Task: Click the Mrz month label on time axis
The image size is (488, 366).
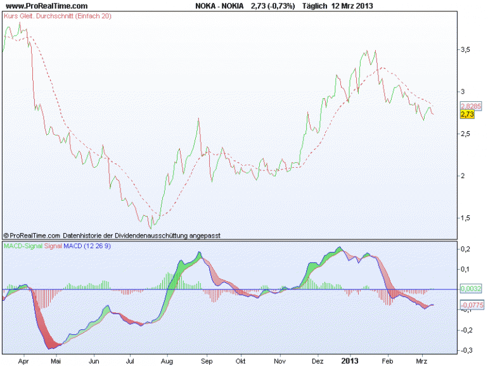Action: tap(421, 362)
